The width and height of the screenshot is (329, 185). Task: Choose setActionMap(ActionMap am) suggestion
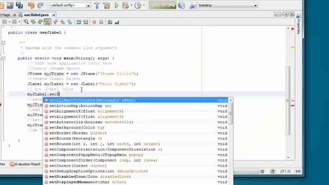(136, 106)
